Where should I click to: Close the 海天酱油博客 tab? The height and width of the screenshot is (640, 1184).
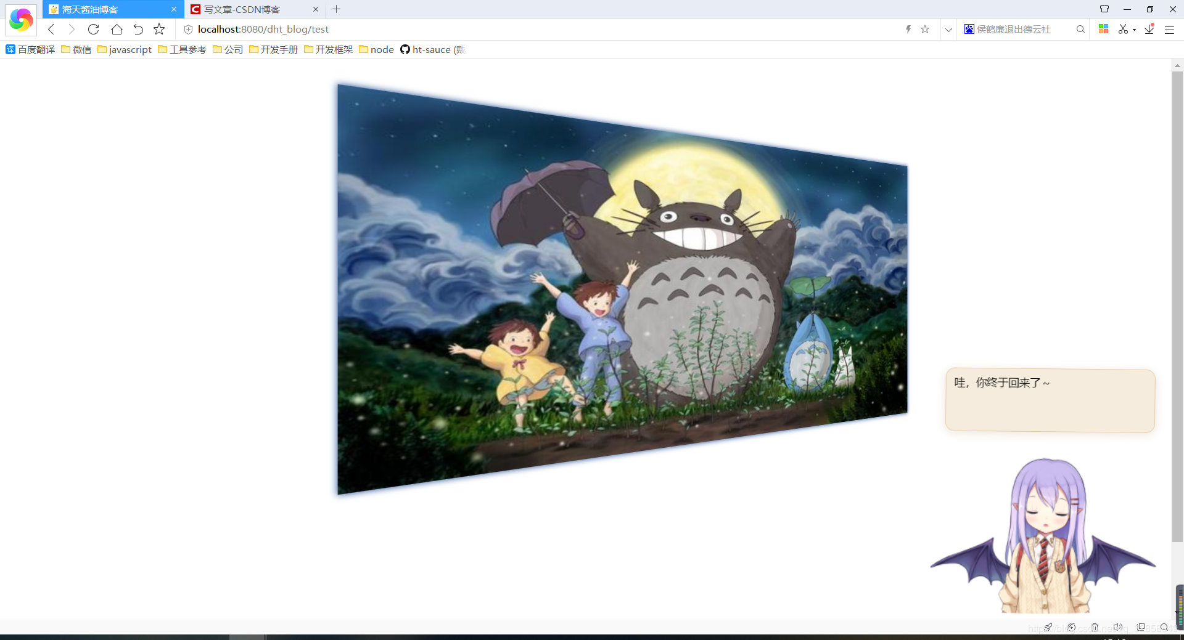click(174, 9)
